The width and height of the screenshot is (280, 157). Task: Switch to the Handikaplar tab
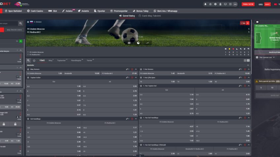(x=76, y=61)
